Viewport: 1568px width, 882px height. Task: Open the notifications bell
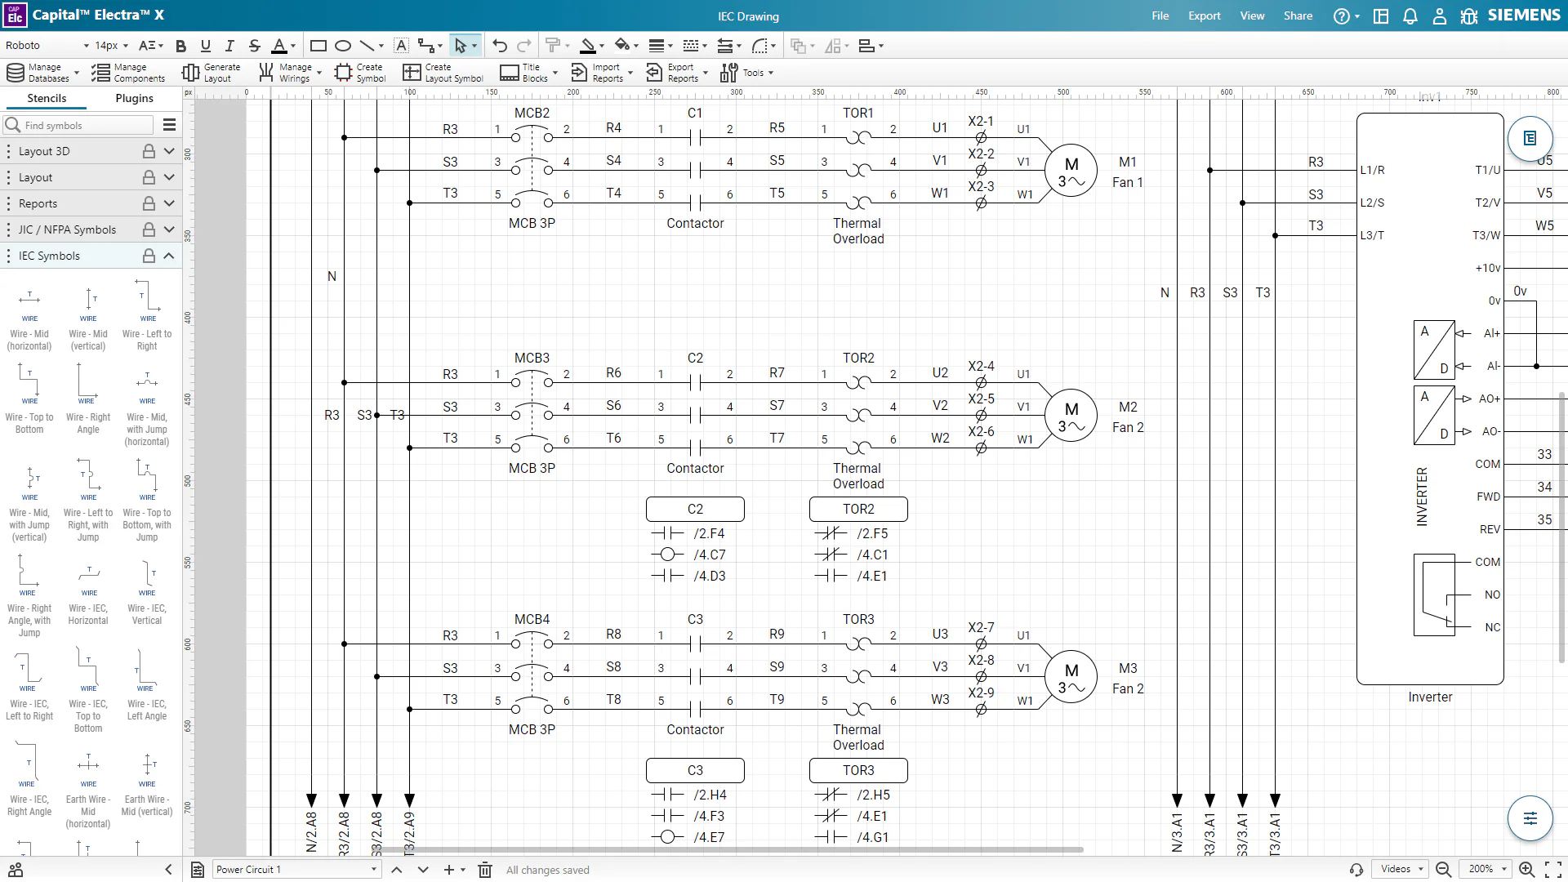pos(1410,16)
